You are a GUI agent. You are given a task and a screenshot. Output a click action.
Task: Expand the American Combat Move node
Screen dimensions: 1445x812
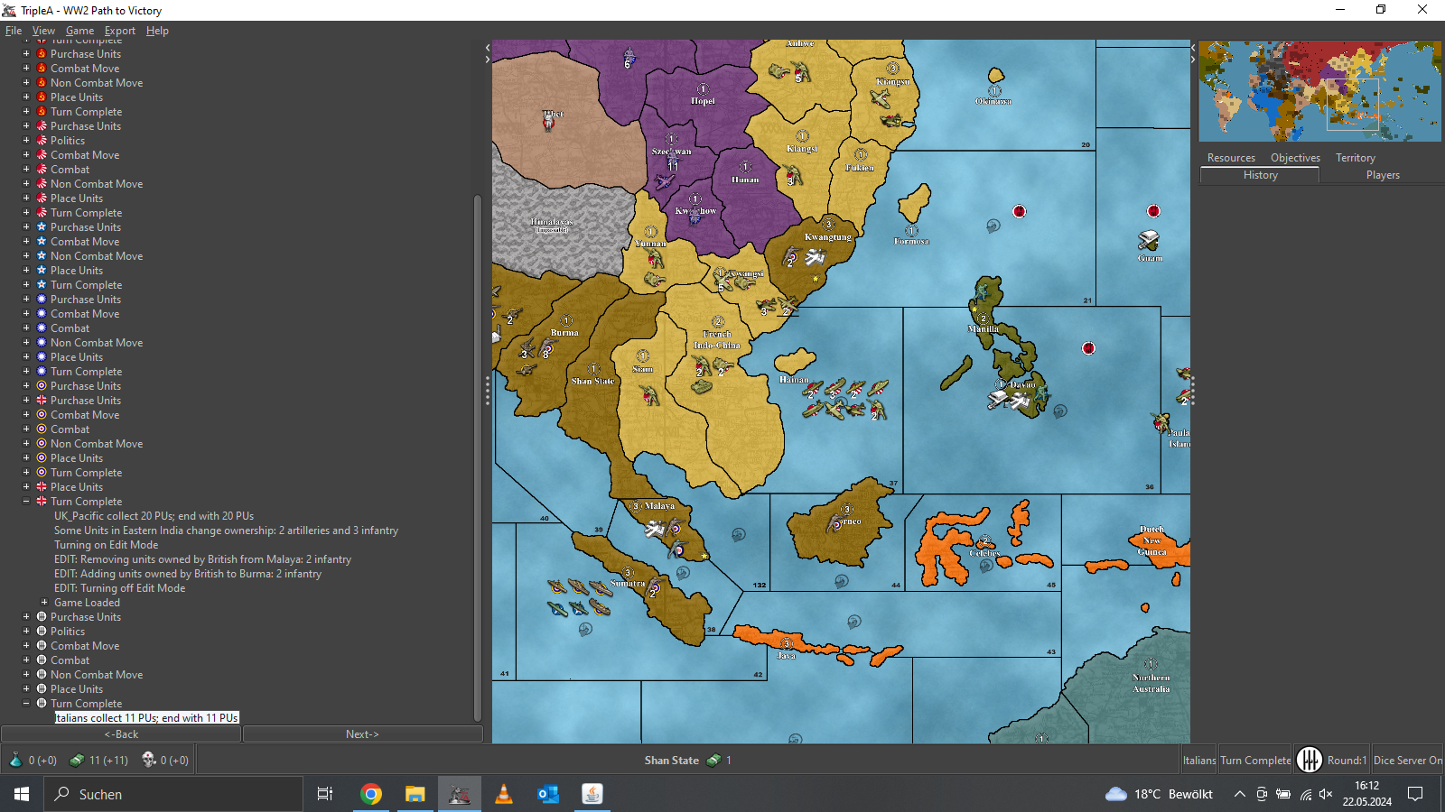(x=26, y=241)
